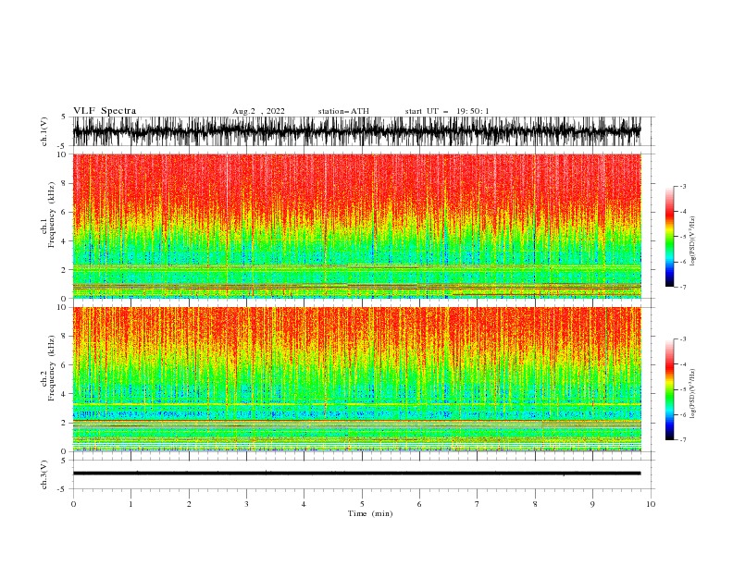Click the log(PSD) label beside ch.1 colorbar
Image resolution: width=733 pixels, height=566 pixels.
click(693, 241)
